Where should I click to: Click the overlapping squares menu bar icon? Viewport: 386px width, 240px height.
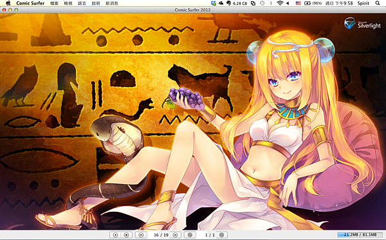[253, 3]
